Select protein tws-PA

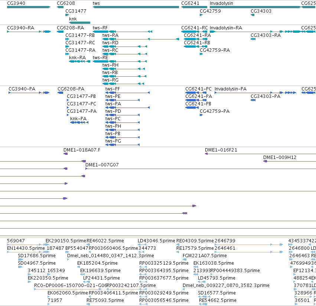click(128, 108)
